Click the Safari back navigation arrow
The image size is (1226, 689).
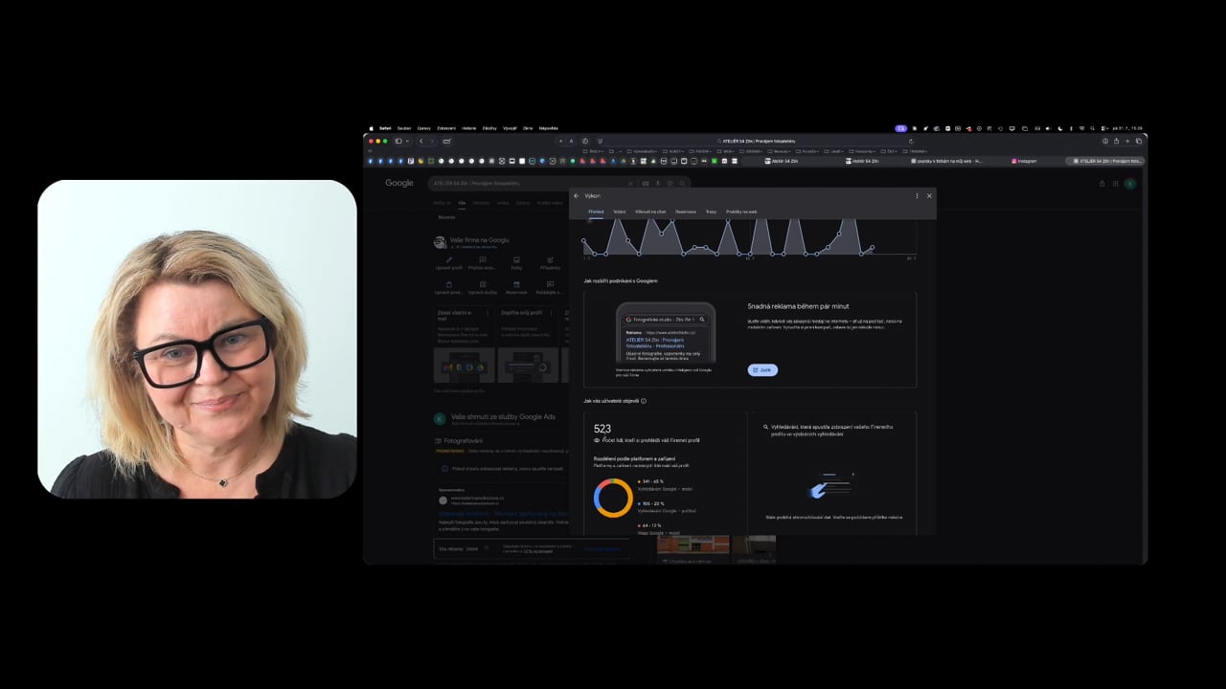click(x=420, y=141)
